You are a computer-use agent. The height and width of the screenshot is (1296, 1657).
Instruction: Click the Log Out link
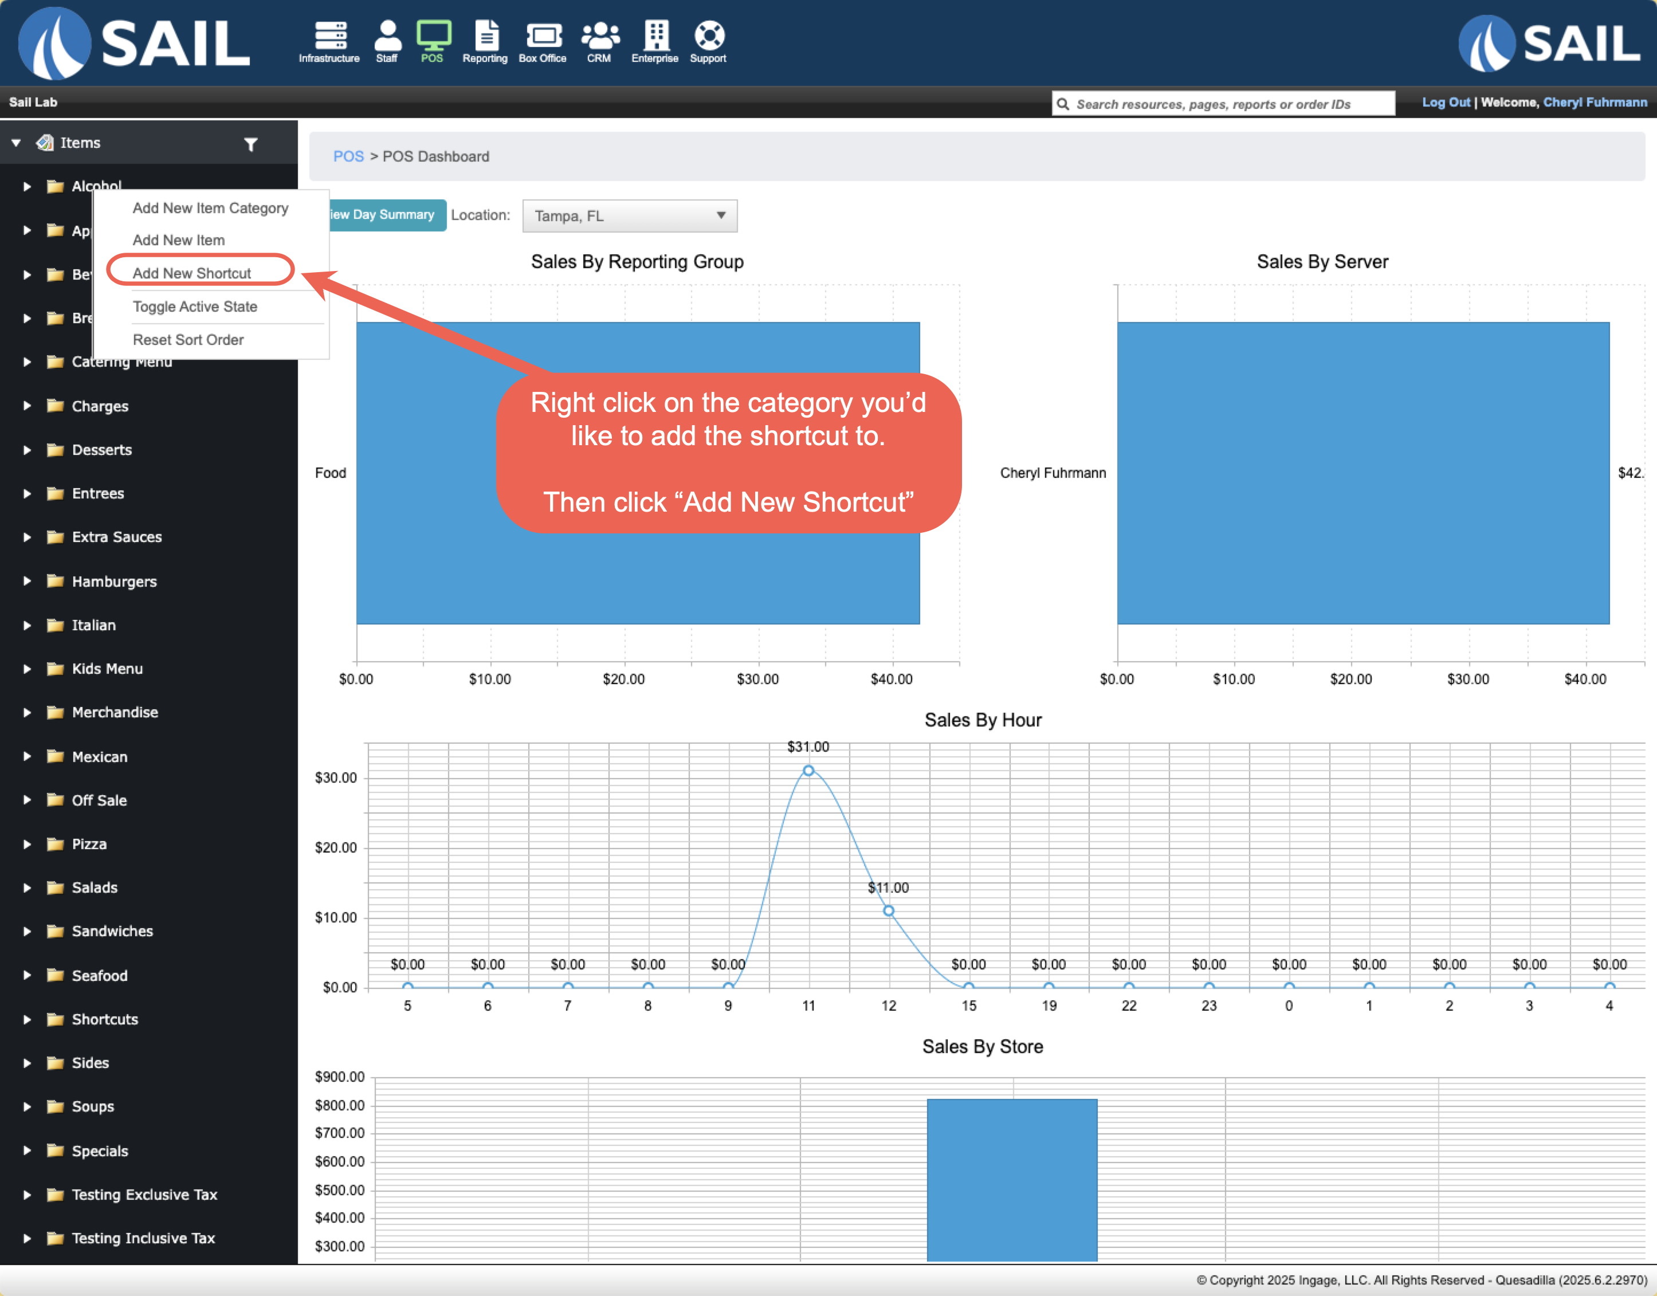point(1446,103)
